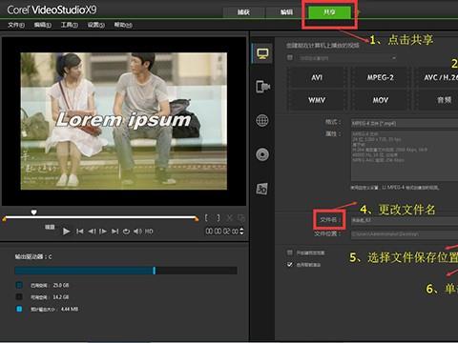Click the white preview seek bar
Image resolution: width=458 pixels, height=343 pixels.
coord(100,217)
